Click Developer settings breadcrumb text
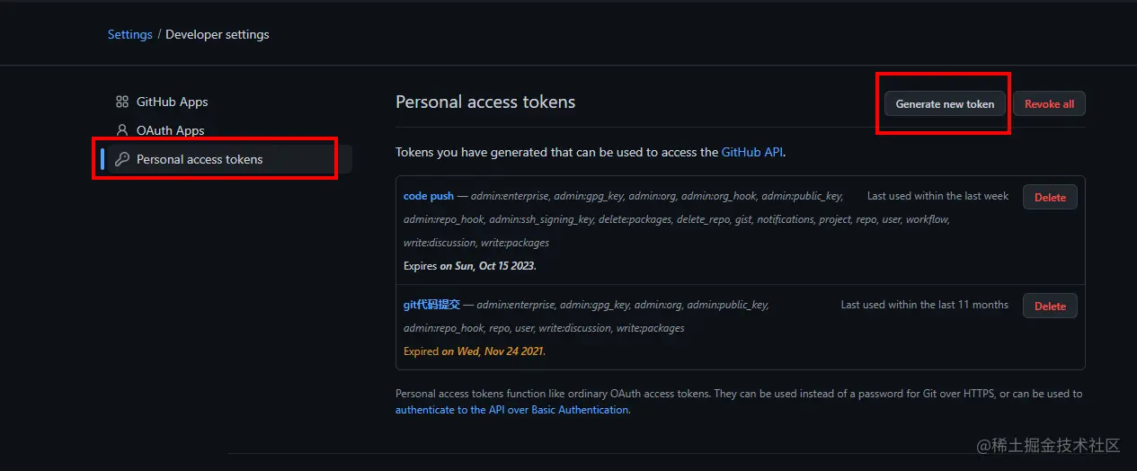The width and height of the screenshot is (1137, 471). pyautogui.click(x=218, y=34)
